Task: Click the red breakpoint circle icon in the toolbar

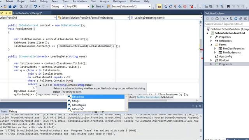Action: [185, 7]
